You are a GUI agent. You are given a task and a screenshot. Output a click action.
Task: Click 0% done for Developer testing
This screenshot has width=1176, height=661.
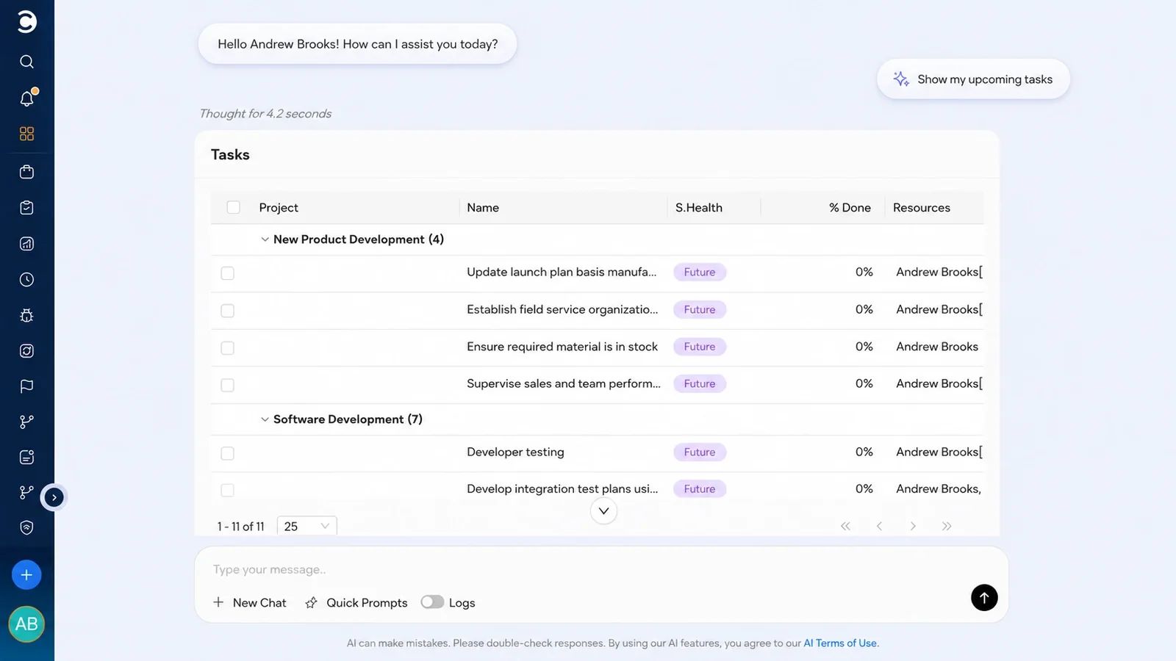(x=864, y=452)
